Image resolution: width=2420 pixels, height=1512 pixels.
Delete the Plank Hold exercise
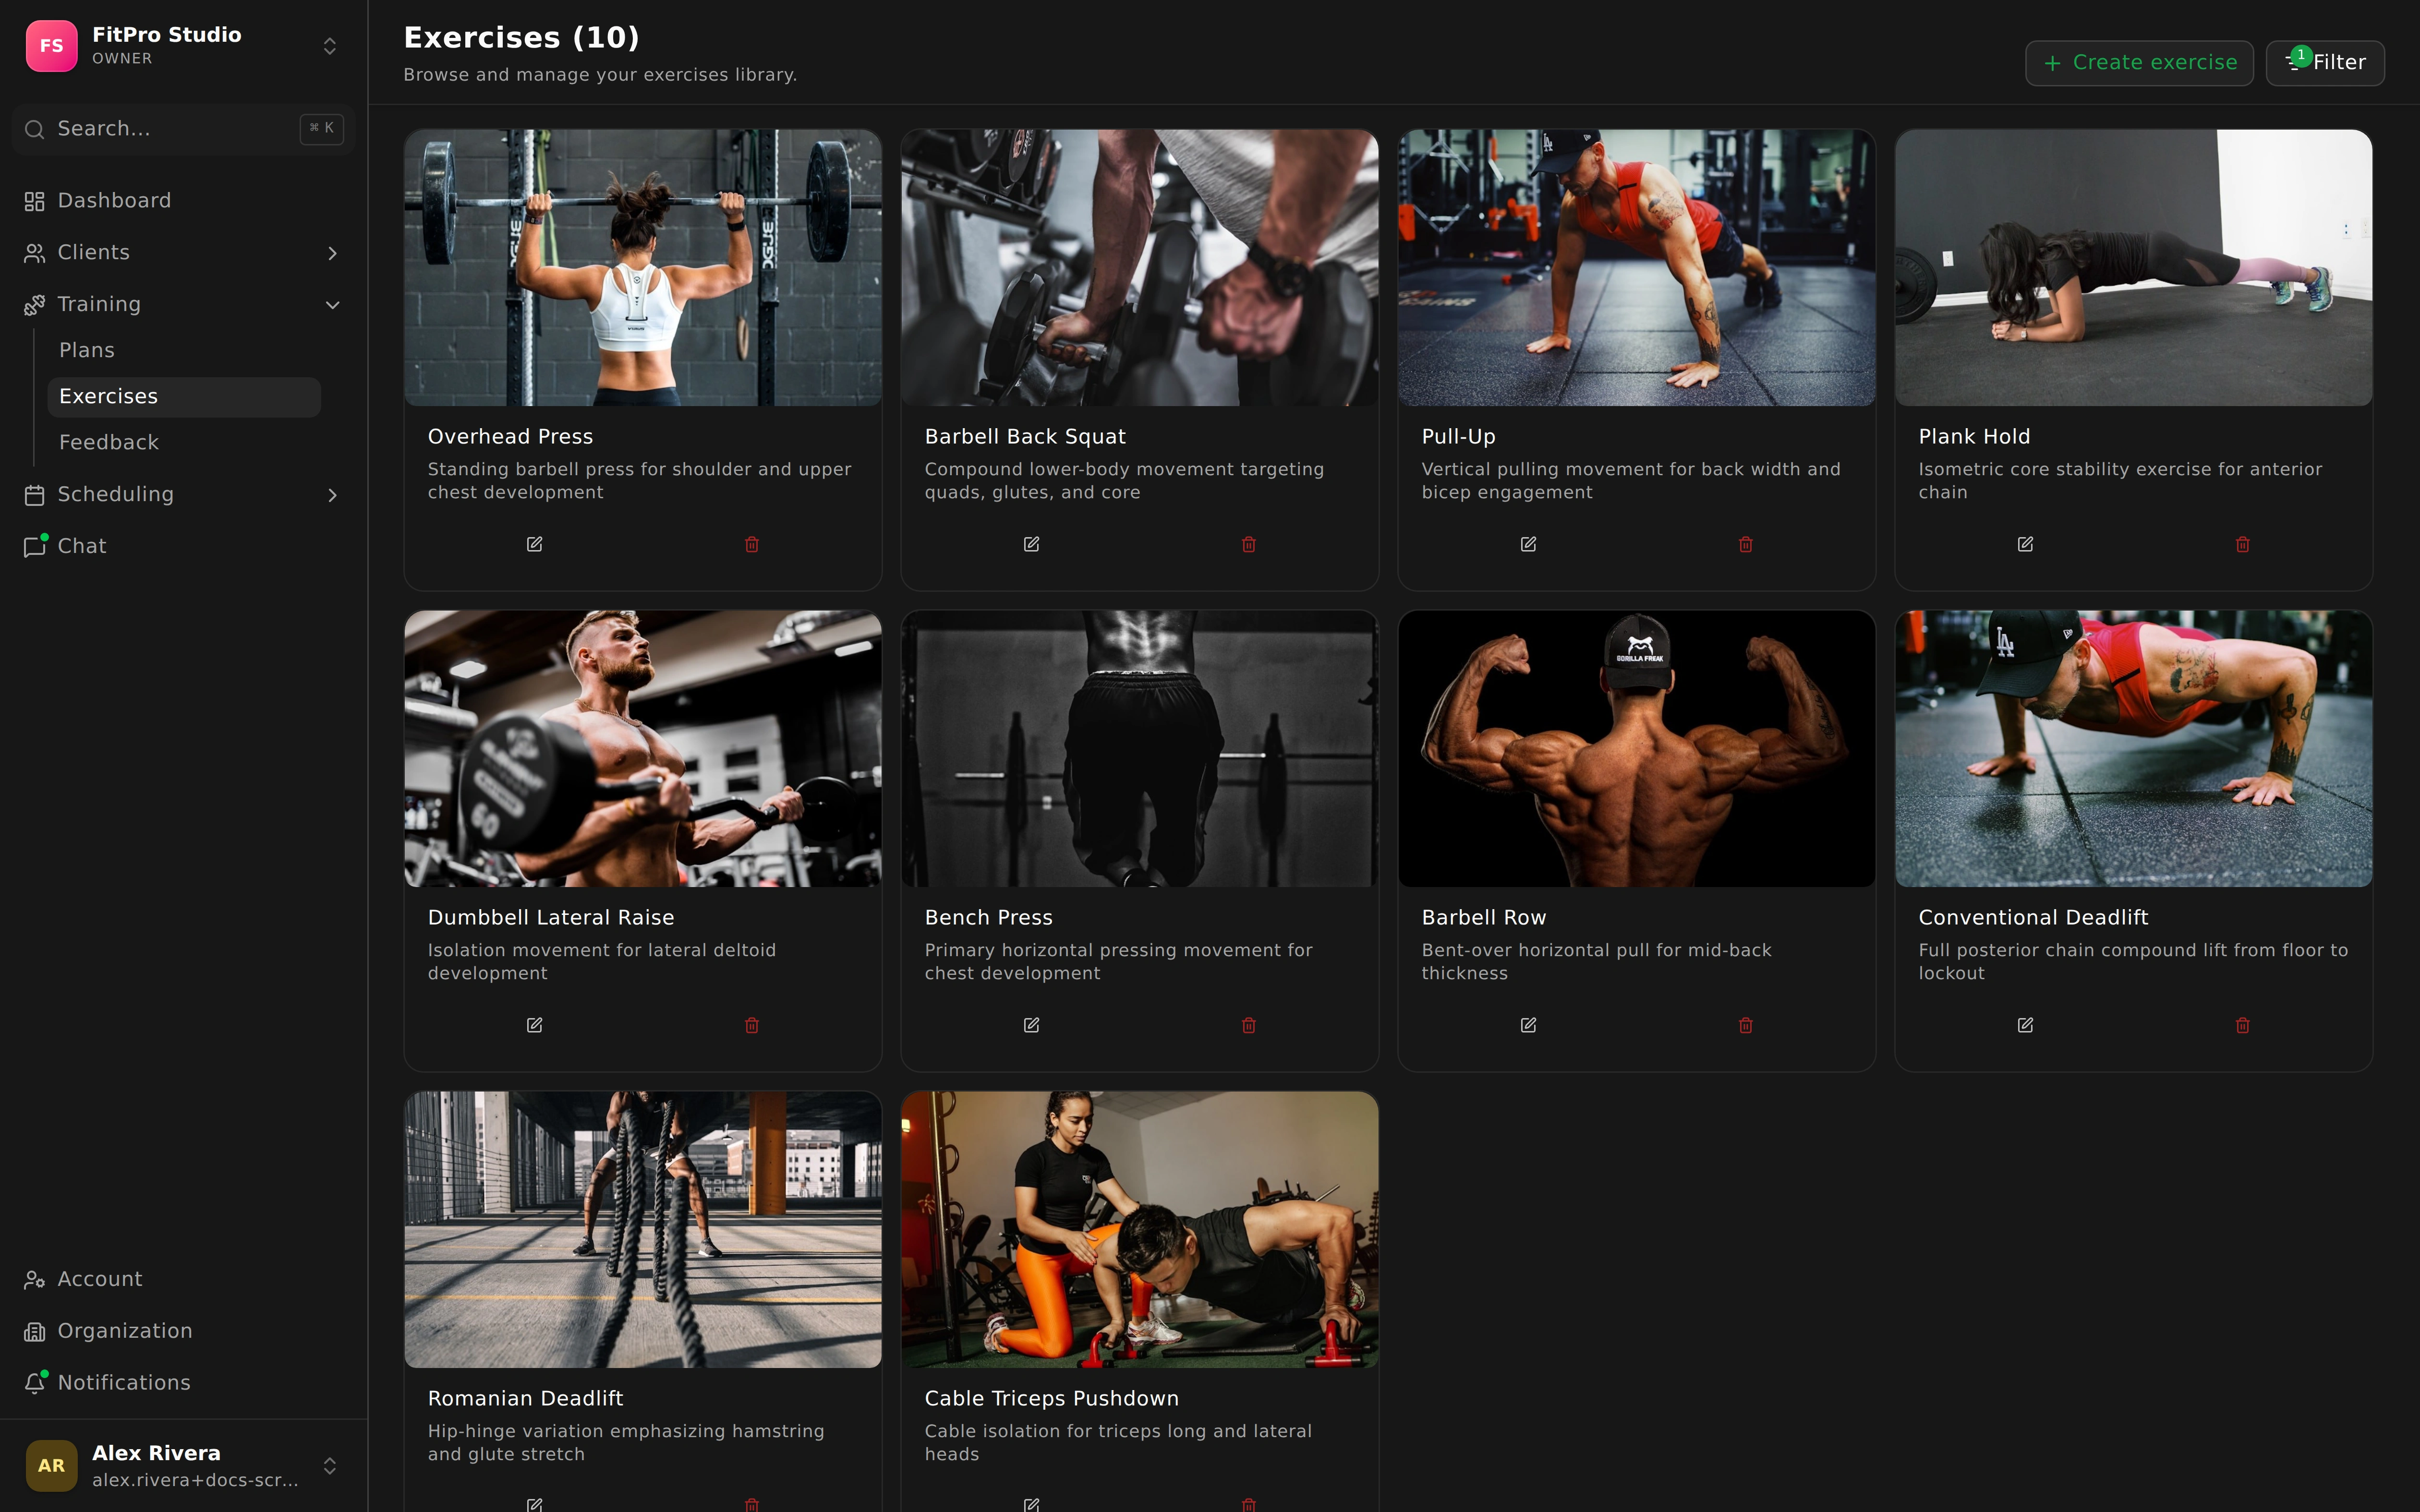tap(2243, 544)
